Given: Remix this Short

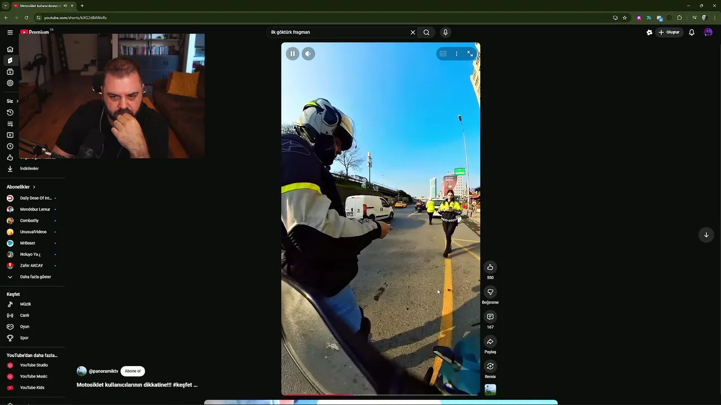Looking at the screenshot, I should pos(490,366).
